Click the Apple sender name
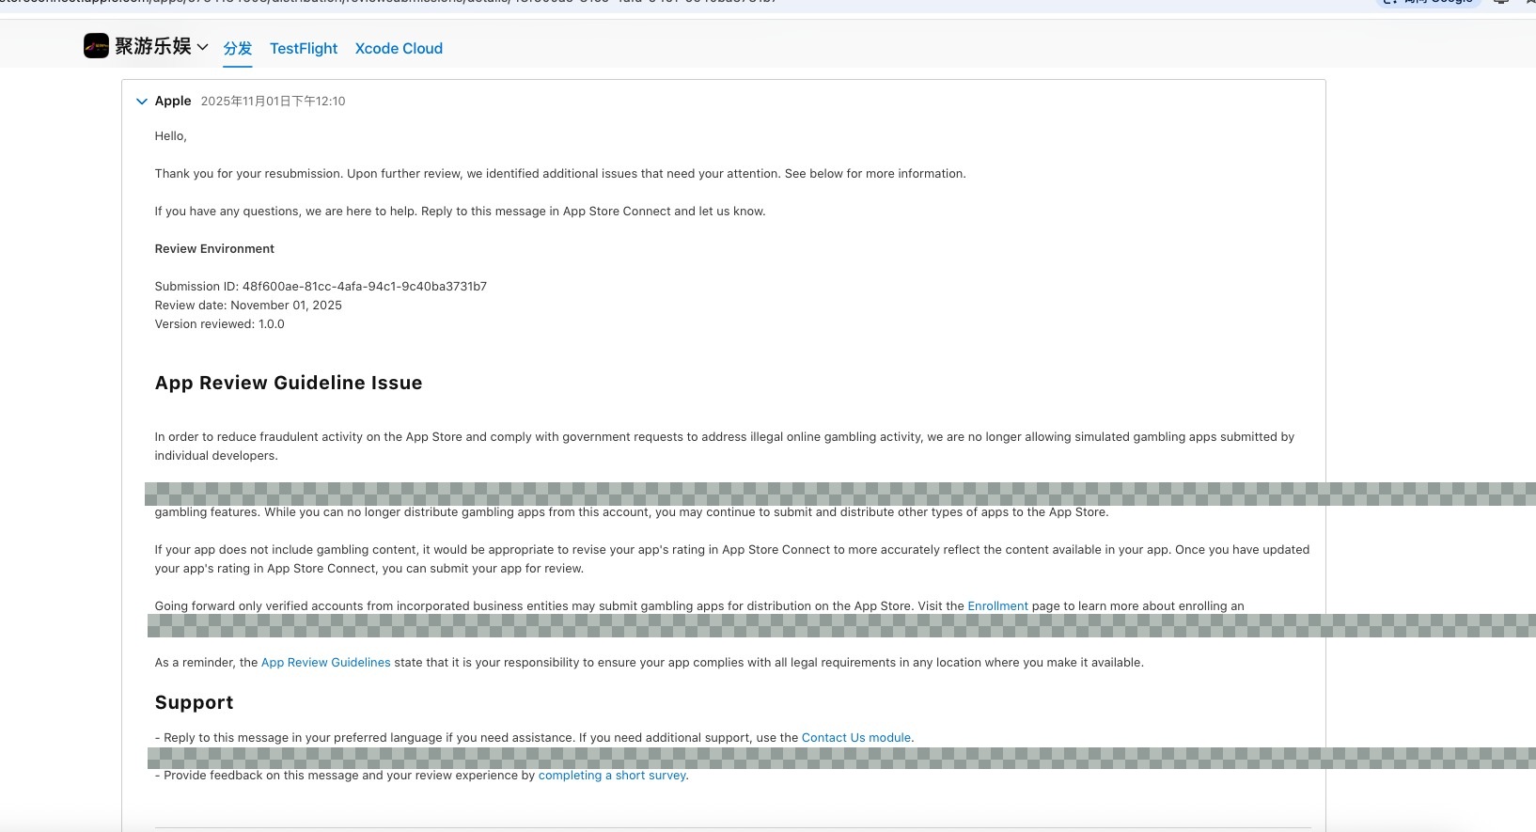Viewport: 1536px width, 832px height. (173, 101)
